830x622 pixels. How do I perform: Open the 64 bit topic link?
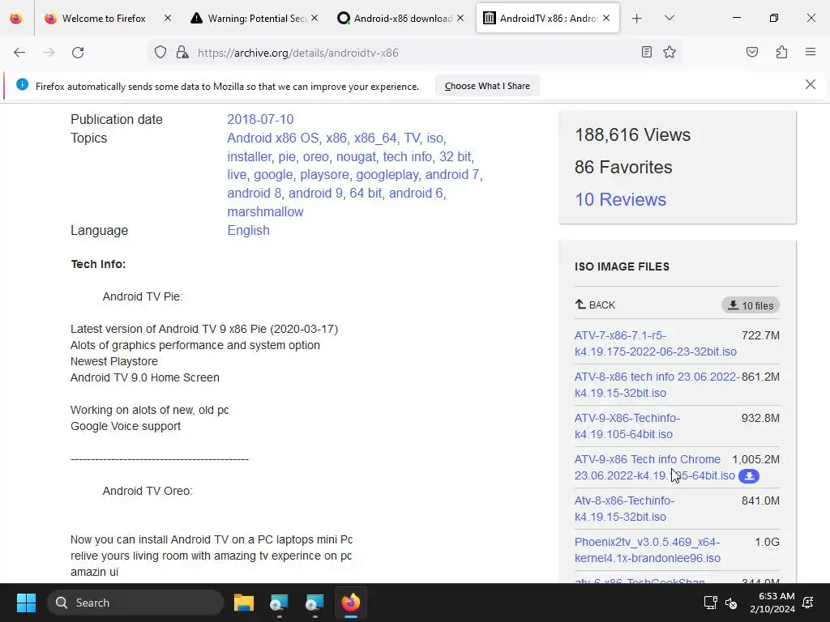click(366, 193)
